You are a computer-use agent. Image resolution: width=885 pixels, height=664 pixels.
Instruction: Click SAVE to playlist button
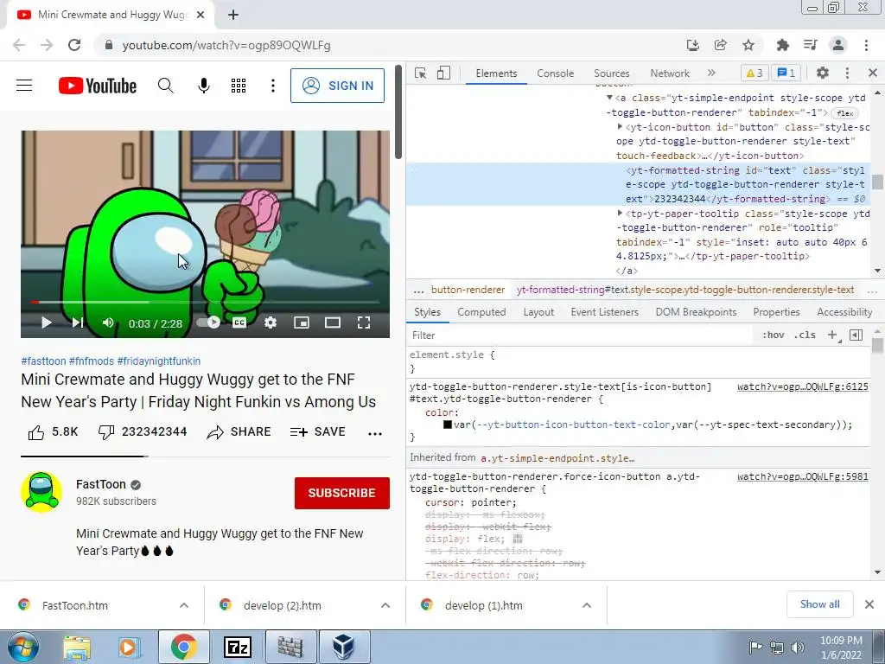(317, 432)
